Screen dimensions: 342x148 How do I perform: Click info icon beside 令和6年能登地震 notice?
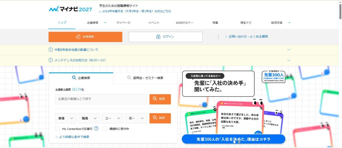coord(51,50)
